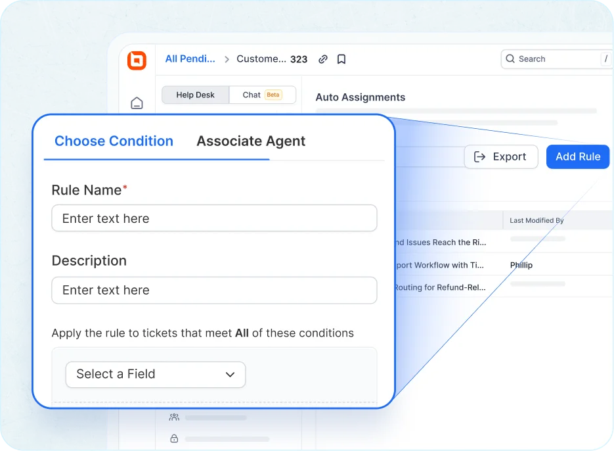Click the Rule Name text field
The width and height of the screenshot is (614, 451).
214,218
